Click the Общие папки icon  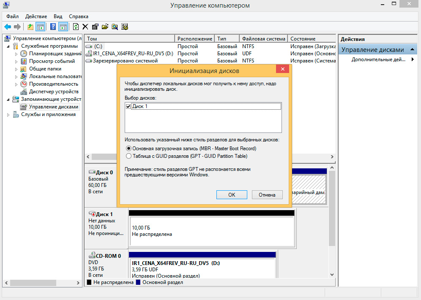pos(24,69)
